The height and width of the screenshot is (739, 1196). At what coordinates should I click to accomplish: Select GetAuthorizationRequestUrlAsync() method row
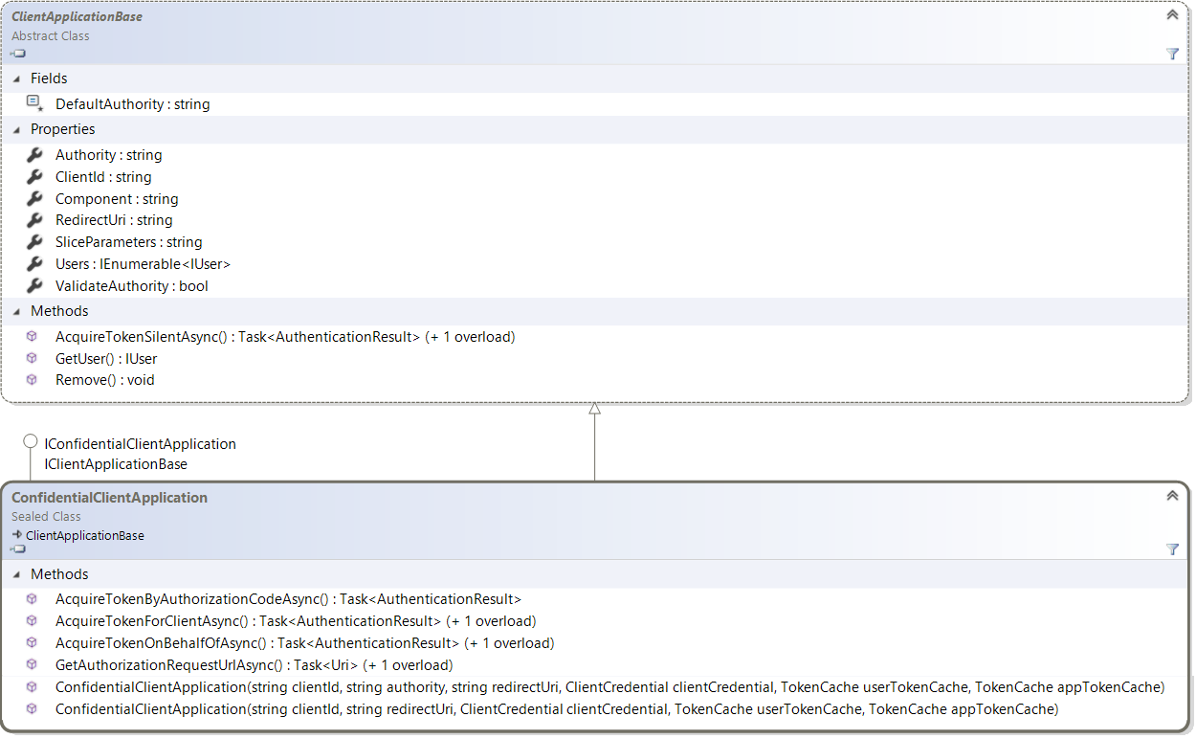(254, 664)
